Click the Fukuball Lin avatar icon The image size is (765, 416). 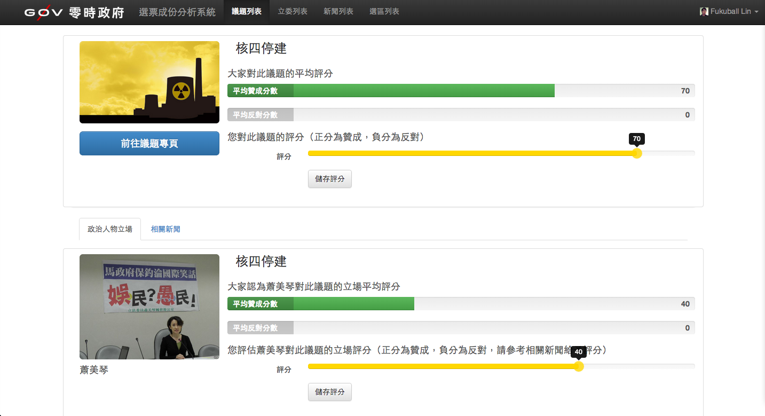pos(704,12)
